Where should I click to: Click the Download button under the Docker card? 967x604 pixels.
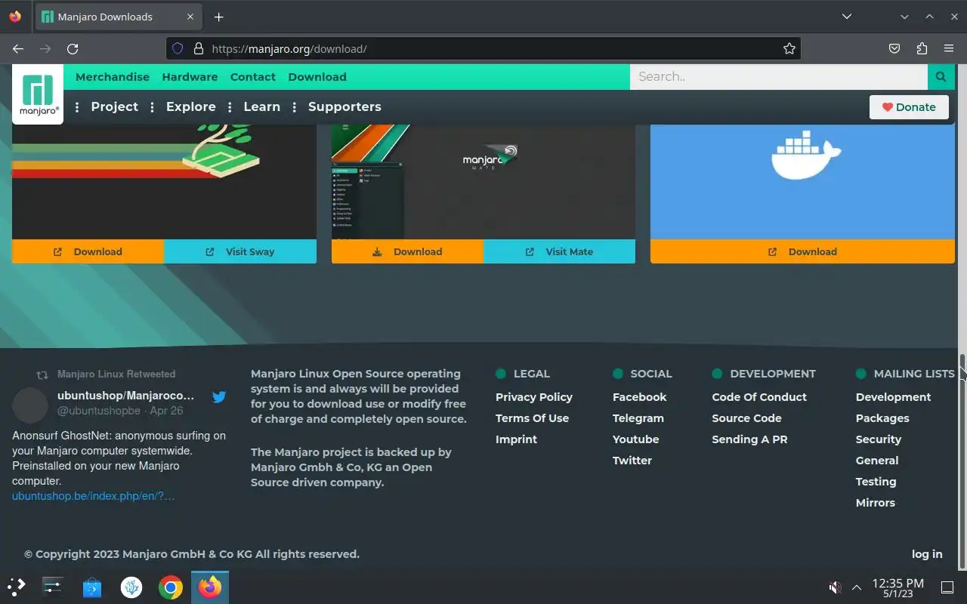click(x=802, y=251)
